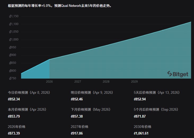Click the đ1,050 y-axis label
194x138 pixels.
[14, 32]
